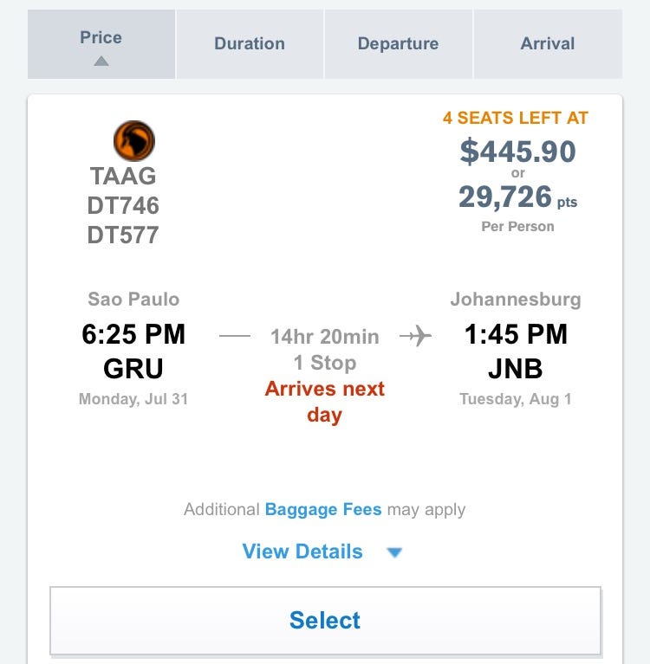Open the Baggage Fees link
The image size is (650, 664).
point(323,509)
